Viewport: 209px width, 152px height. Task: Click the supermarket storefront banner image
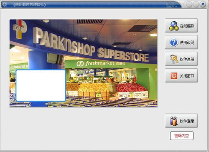84,63
